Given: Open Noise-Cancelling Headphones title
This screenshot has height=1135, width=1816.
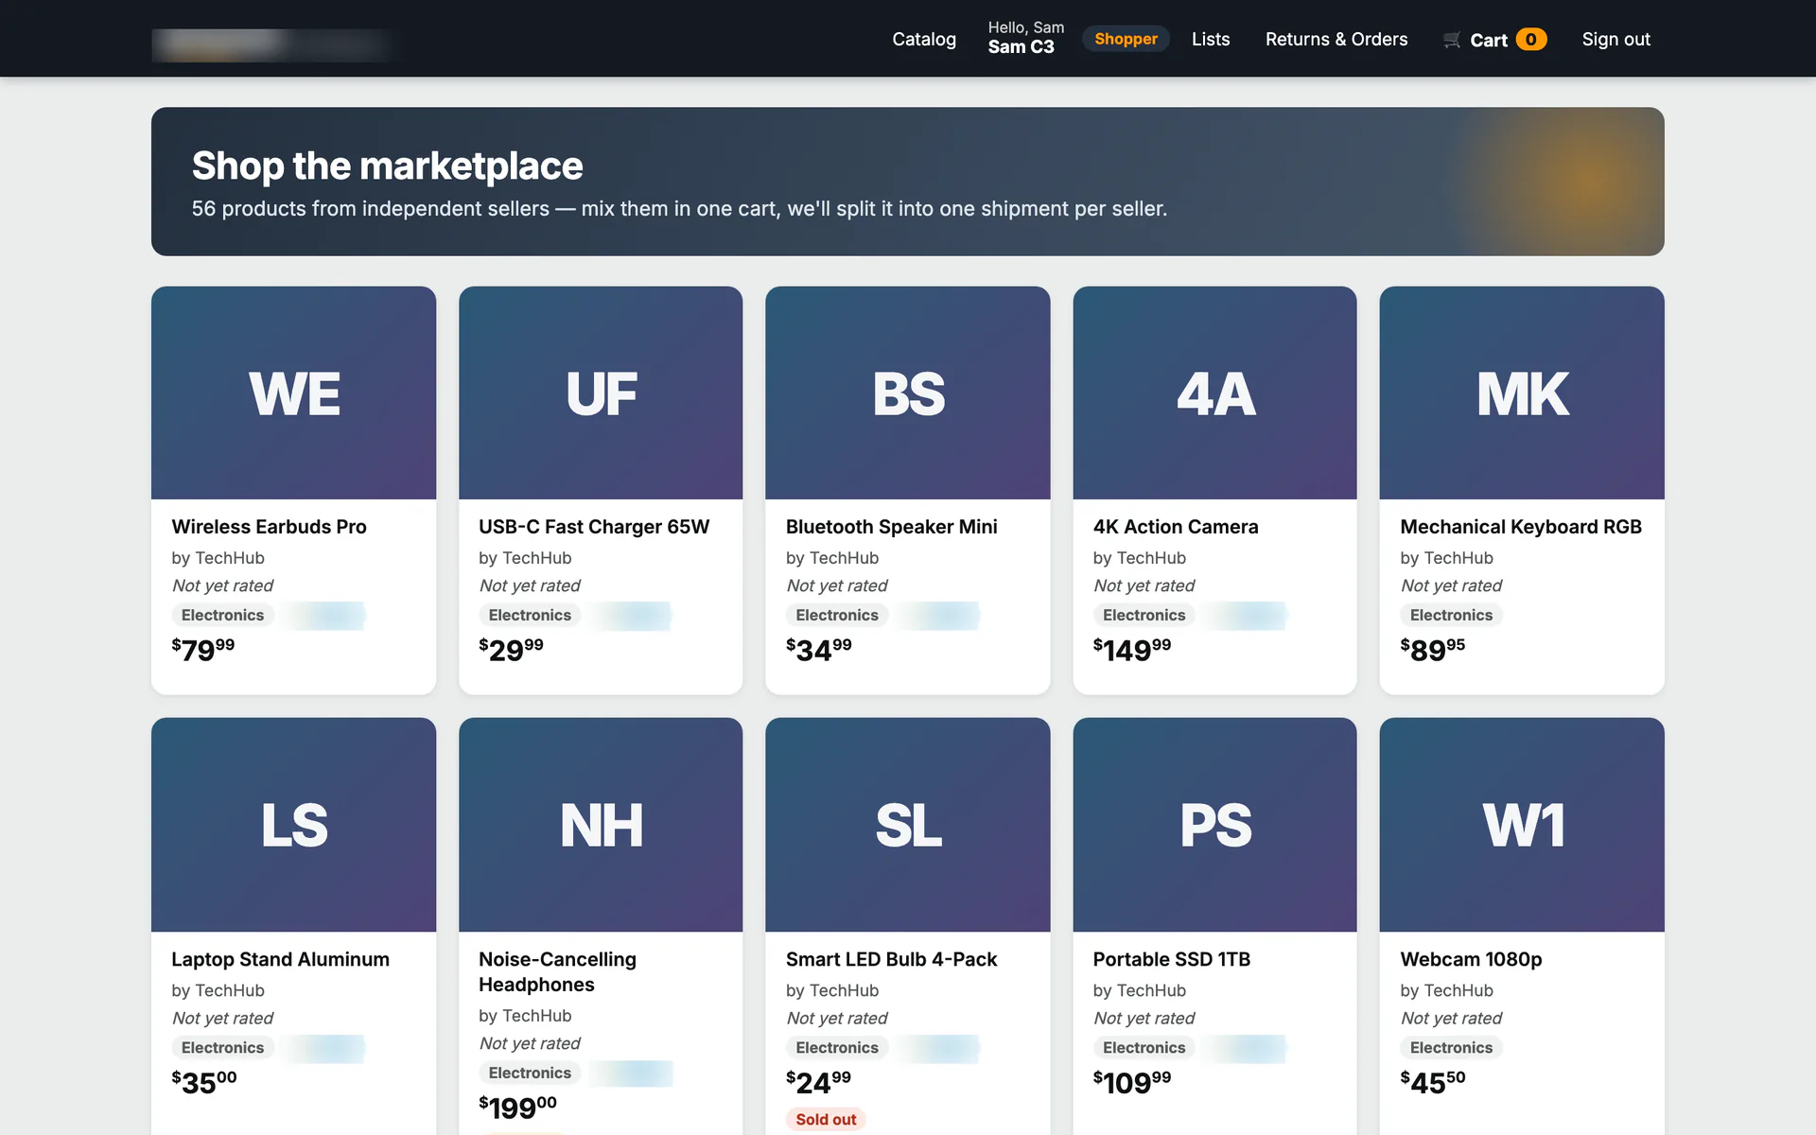Looking at the screenshot, I should point(557,971).
